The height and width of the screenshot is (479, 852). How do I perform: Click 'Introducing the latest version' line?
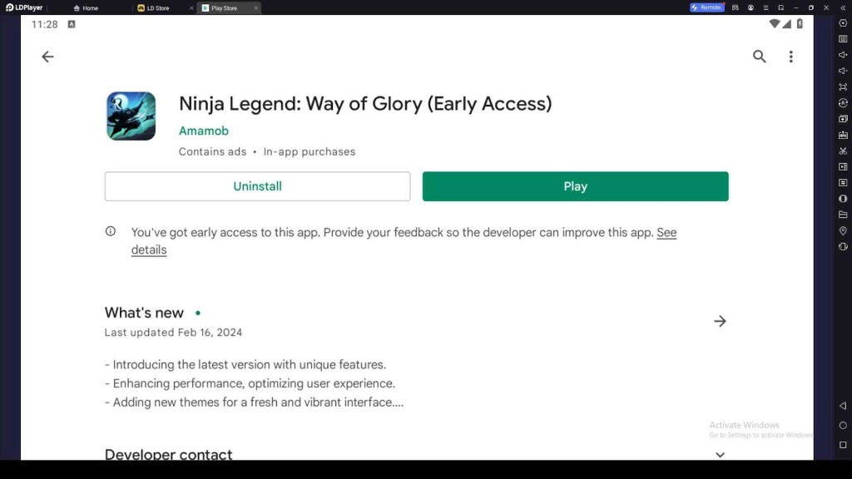pos(245,364)
